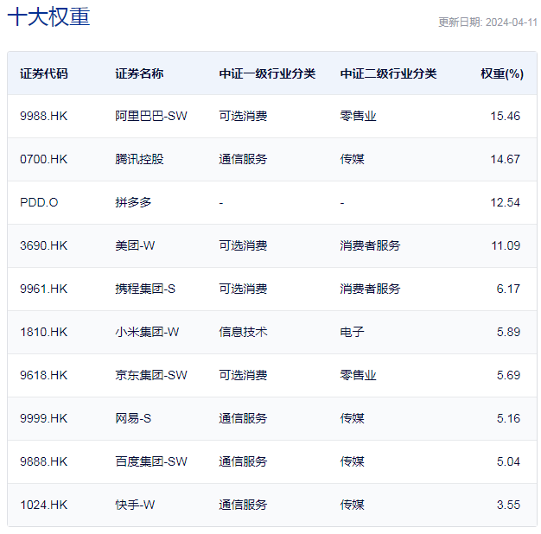The image size is (541, 534).
Task: Click 信息技术 industry for 小米集团
Action: pyautogui.click(x=243, y=332)
